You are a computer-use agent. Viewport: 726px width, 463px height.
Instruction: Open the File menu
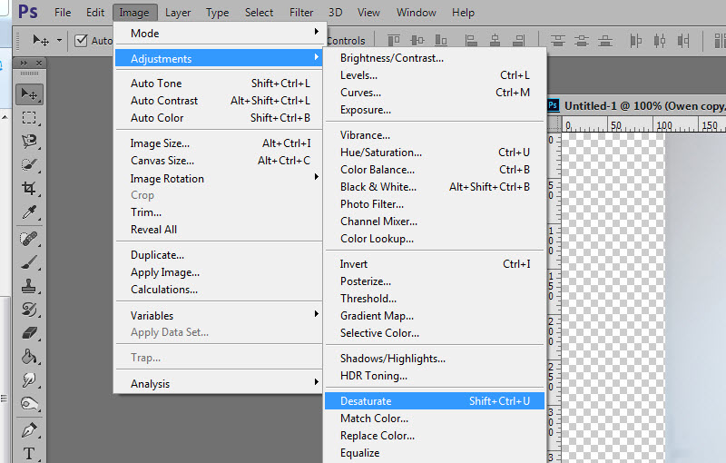coord(63,13)
